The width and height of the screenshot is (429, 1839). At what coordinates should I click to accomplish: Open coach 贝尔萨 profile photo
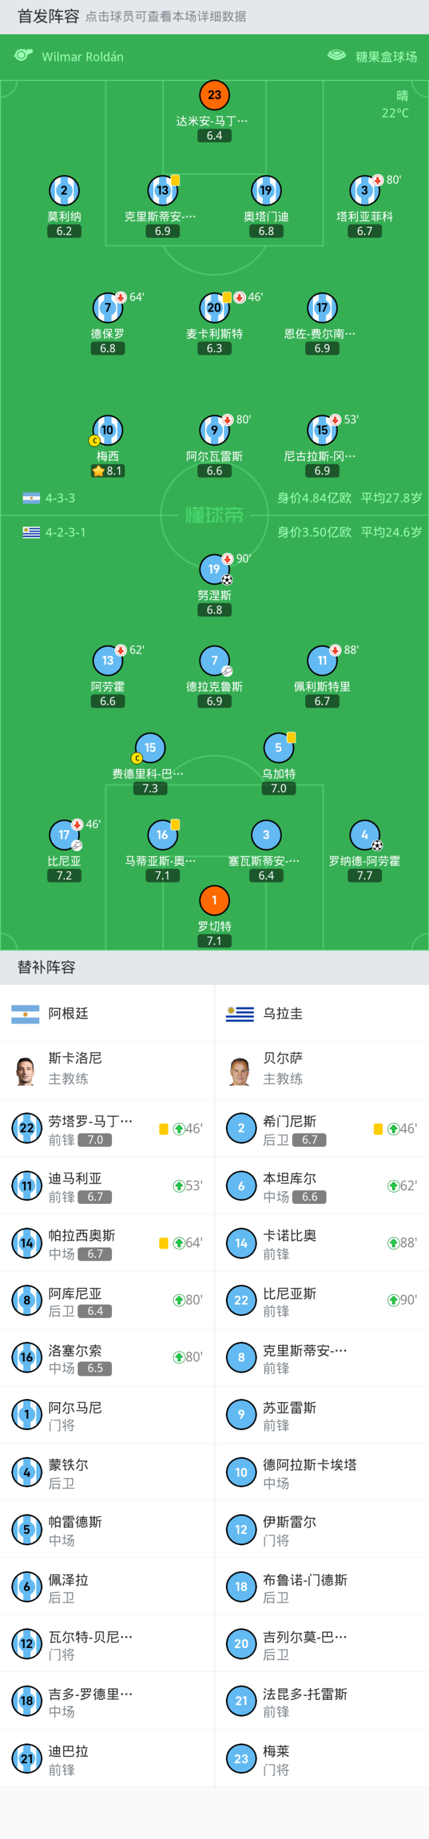[240, 1070]
